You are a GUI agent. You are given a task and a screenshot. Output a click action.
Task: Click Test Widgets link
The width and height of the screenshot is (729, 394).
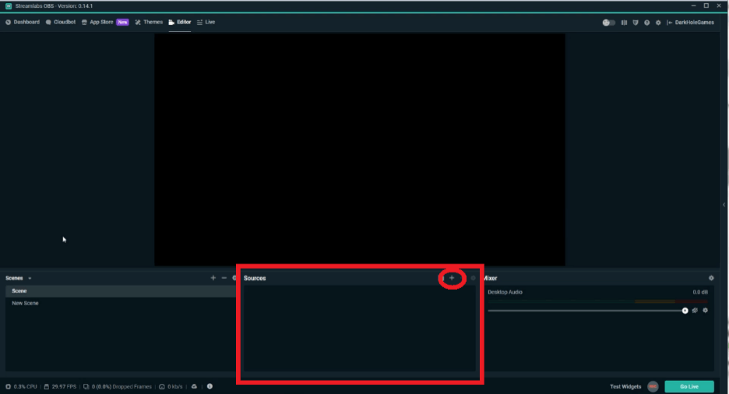point(625,386)
